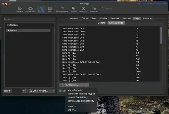Viewport: 169px width, 114px height.
Task: Select the Send Hex Codes: 0x1e row
Action: 110,44
